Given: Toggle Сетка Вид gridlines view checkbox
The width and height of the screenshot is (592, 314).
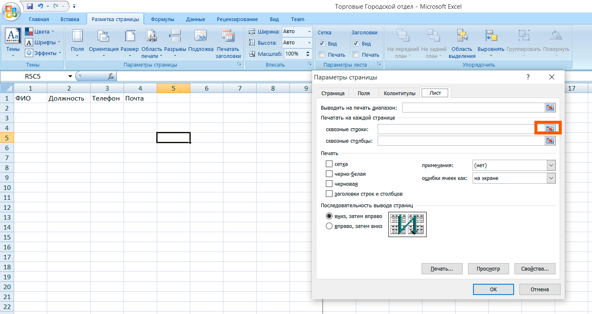Looking at the screenshot, I should tap(322, 43).
